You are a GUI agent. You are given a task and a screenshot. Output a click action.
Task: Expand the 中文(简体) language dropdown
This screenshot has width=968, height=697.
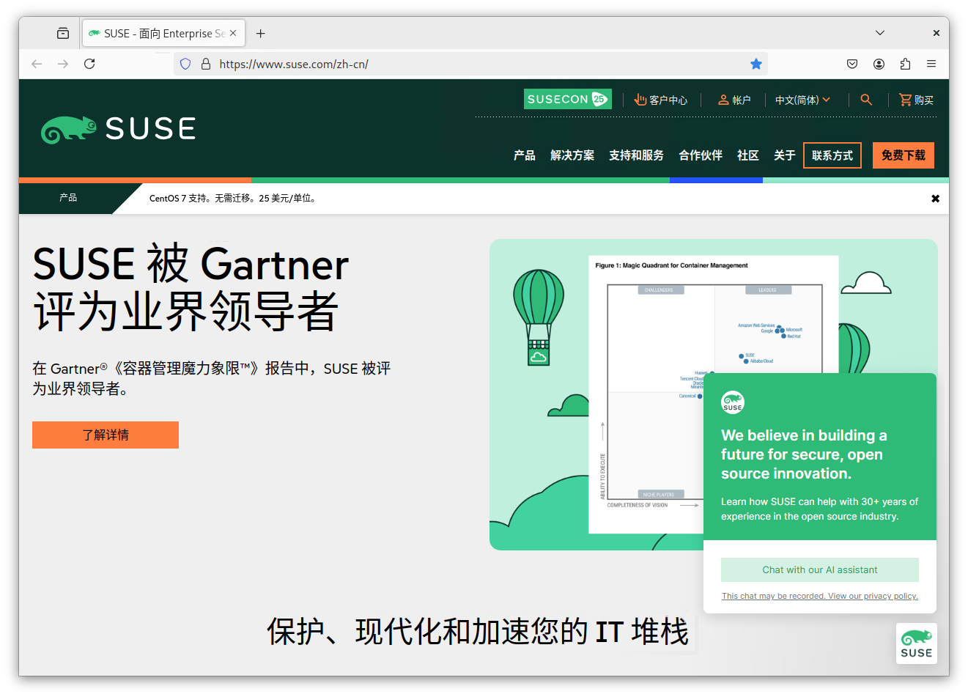coord(803,100)
